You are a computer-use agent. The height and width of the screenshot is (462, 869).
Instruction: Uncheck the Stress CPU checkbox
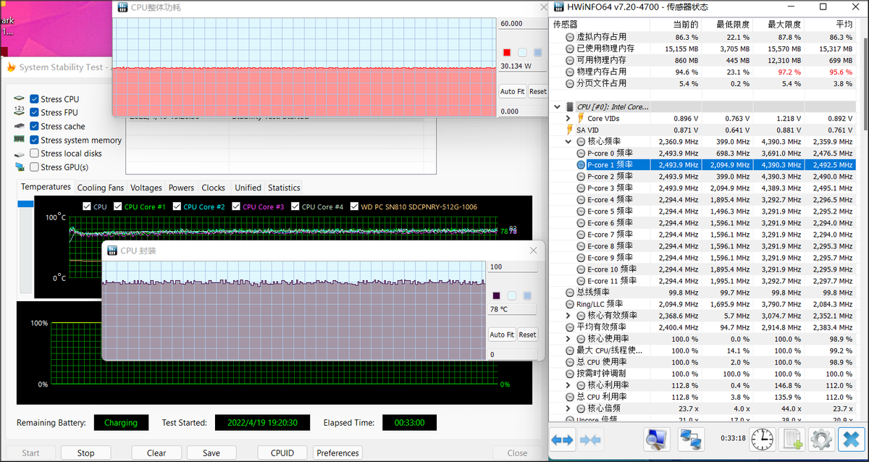34,98
